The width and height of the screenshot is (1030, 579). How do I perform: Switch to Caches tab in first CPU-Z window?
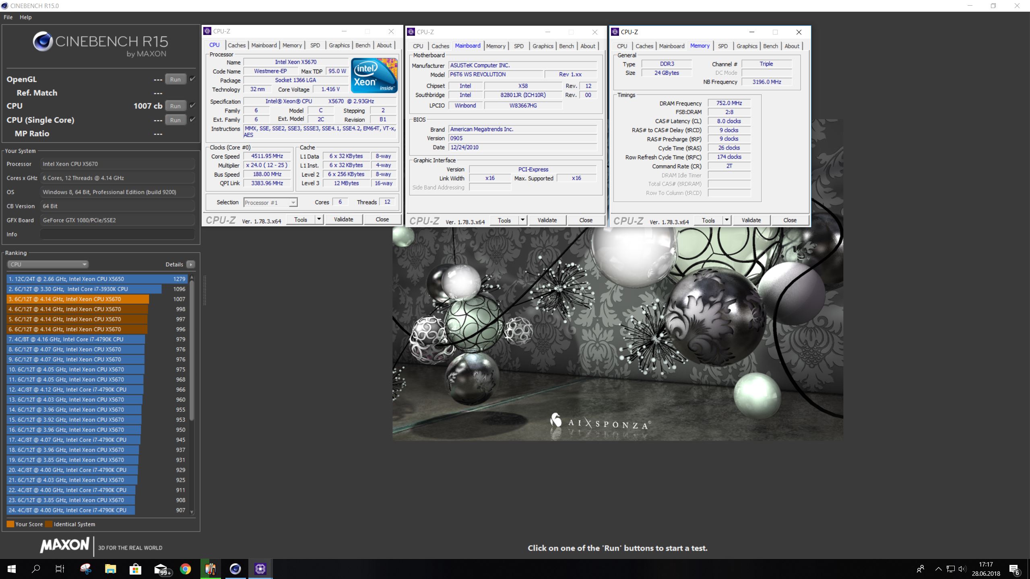(237, 45)
